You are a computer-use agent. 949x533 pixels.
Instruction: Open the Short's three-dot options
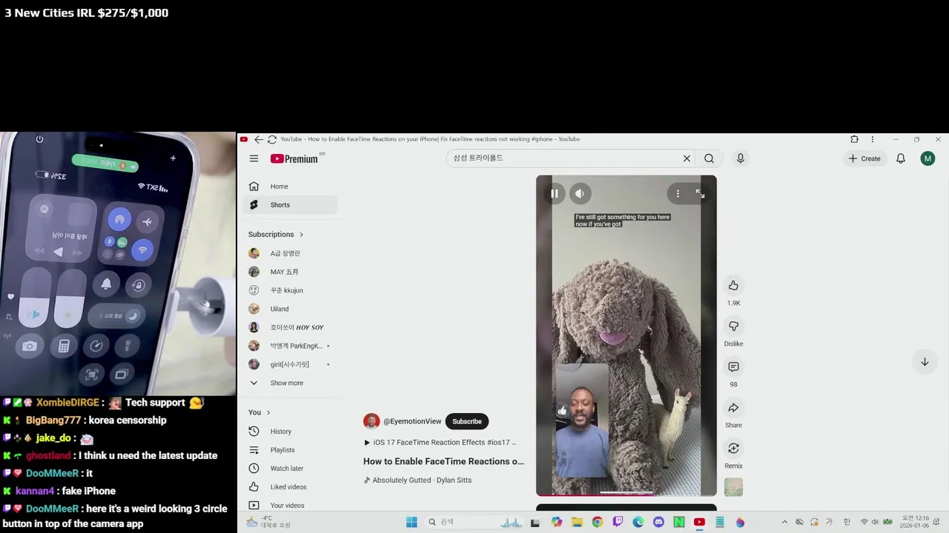pyautogui.click(x=678, y=194)
